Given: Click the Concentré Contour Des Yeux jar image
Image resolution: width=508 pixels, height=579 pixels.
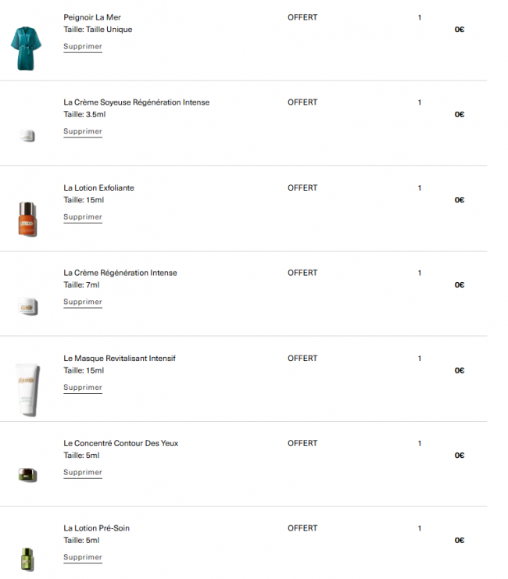Looking at the screenshot, I should tap(28, 474).
